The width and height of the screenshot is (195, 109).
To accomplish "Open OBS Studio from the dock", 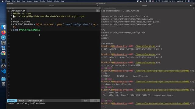I will pos(3,66).
